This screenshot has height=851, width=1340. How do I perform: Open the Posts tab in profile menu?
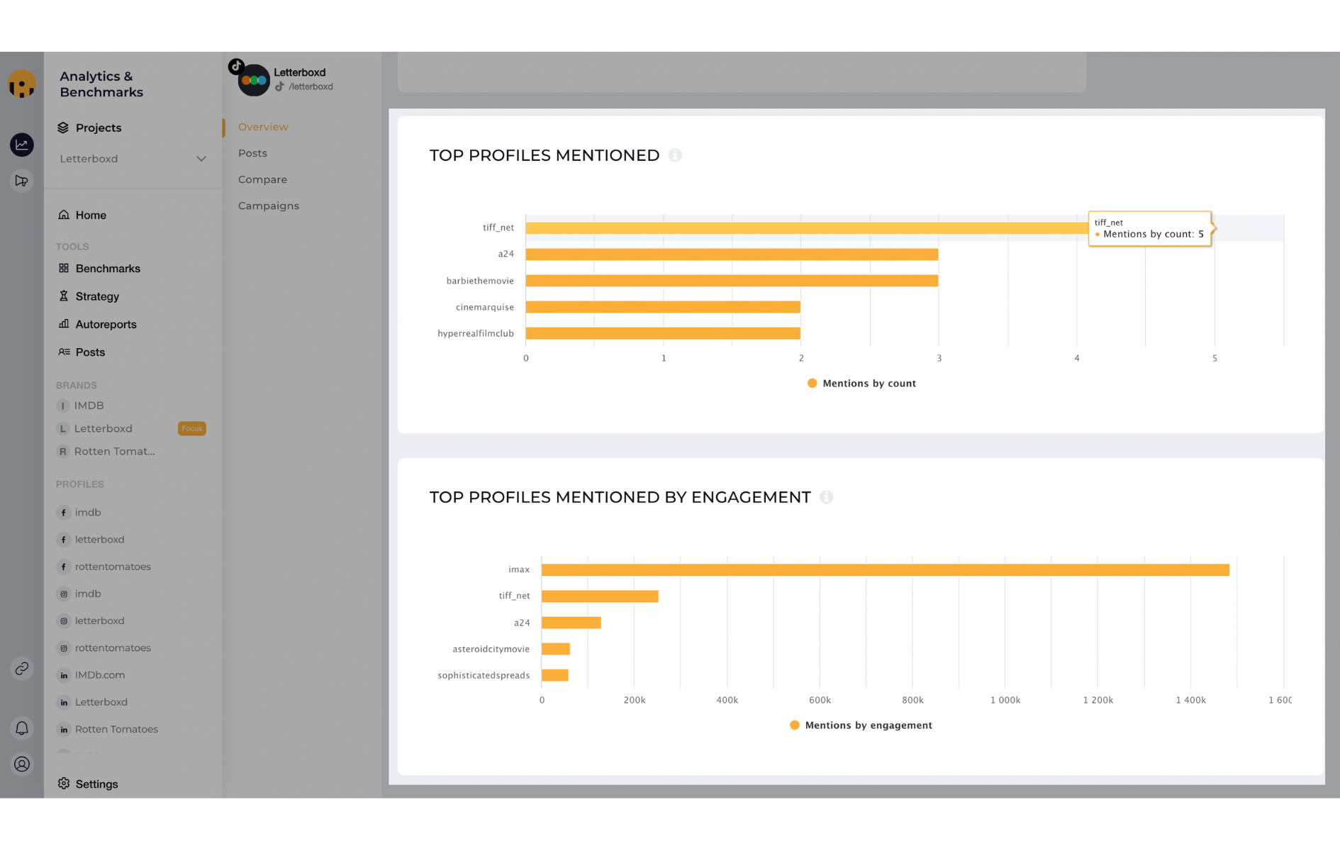[252, 153]
